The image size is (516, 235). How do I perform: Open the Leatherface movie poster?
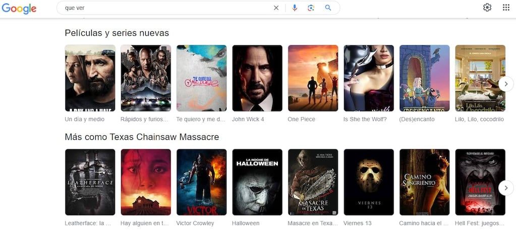click(90, 182)
